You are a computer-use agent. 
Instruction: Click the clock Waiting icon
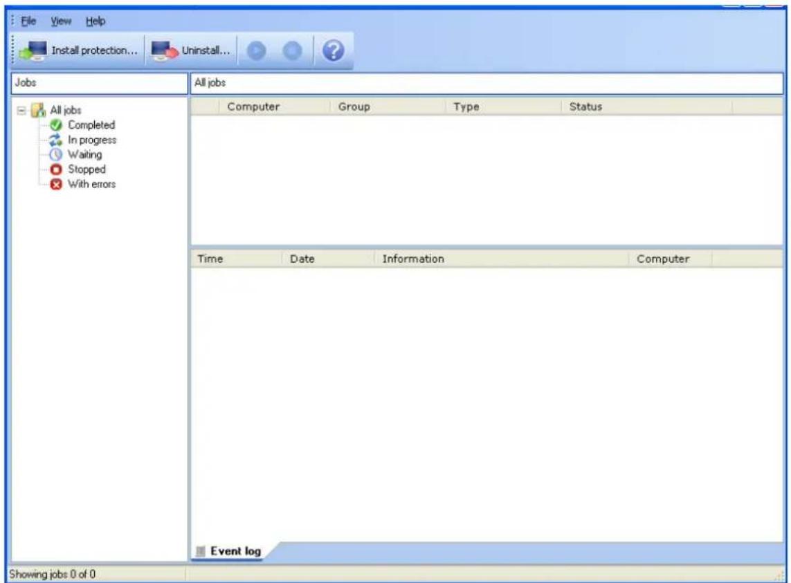[x=56, y=155]
